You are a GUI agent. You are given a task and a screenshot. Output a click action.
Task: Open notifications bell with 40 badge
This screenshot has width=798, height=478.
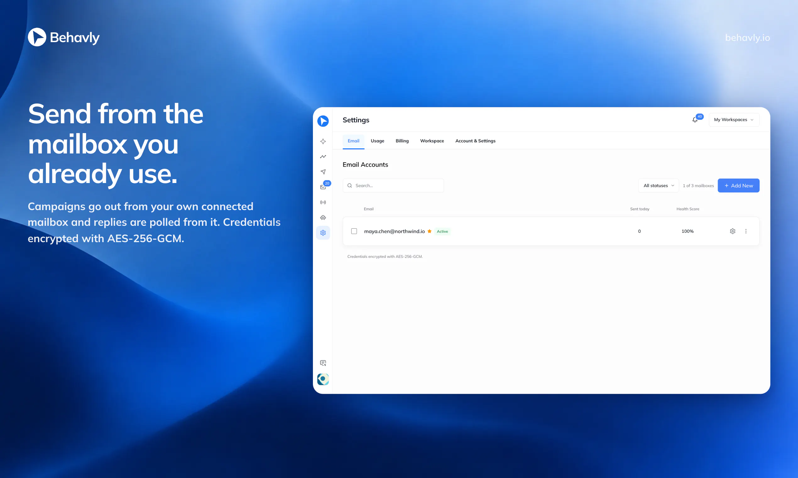pos(695,120)
